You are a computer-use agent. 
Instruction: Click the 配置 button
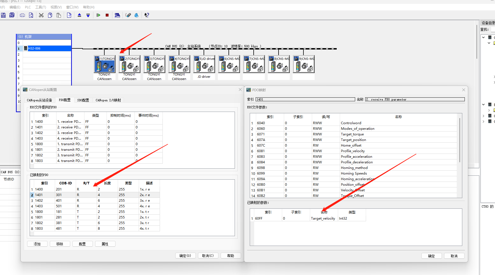click(82, 244)
